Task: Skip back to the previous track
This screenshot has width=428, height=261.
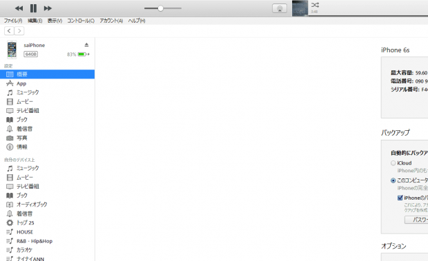Action: [19, 8]
